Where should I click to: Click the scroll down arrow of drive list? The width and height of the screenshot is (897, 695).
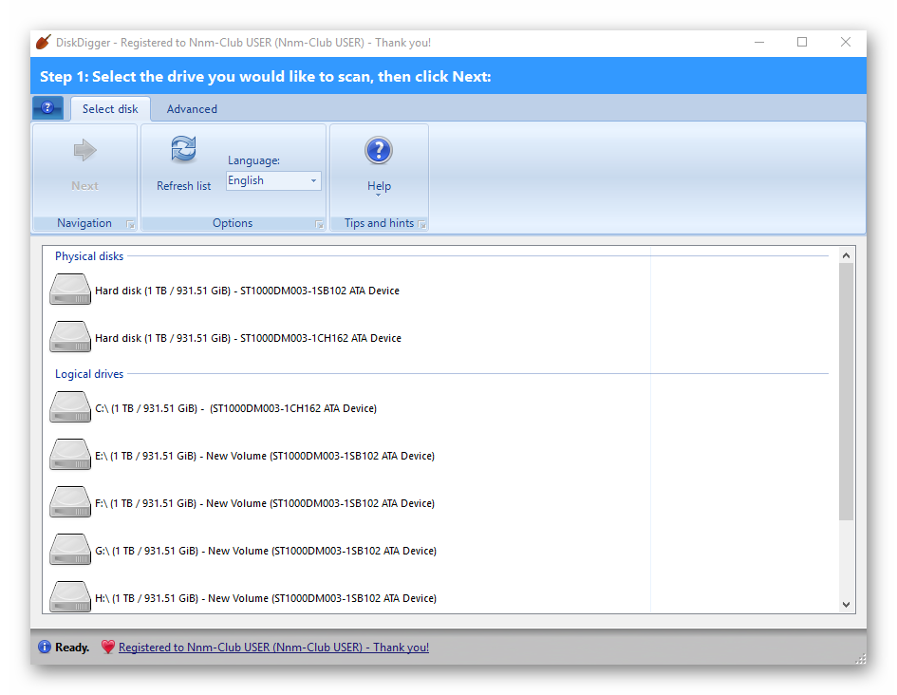[846, 605]
